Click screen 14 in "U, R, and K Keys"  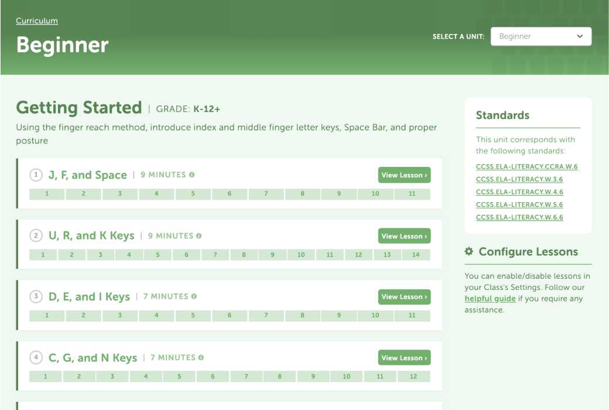(x=415, y=254)
